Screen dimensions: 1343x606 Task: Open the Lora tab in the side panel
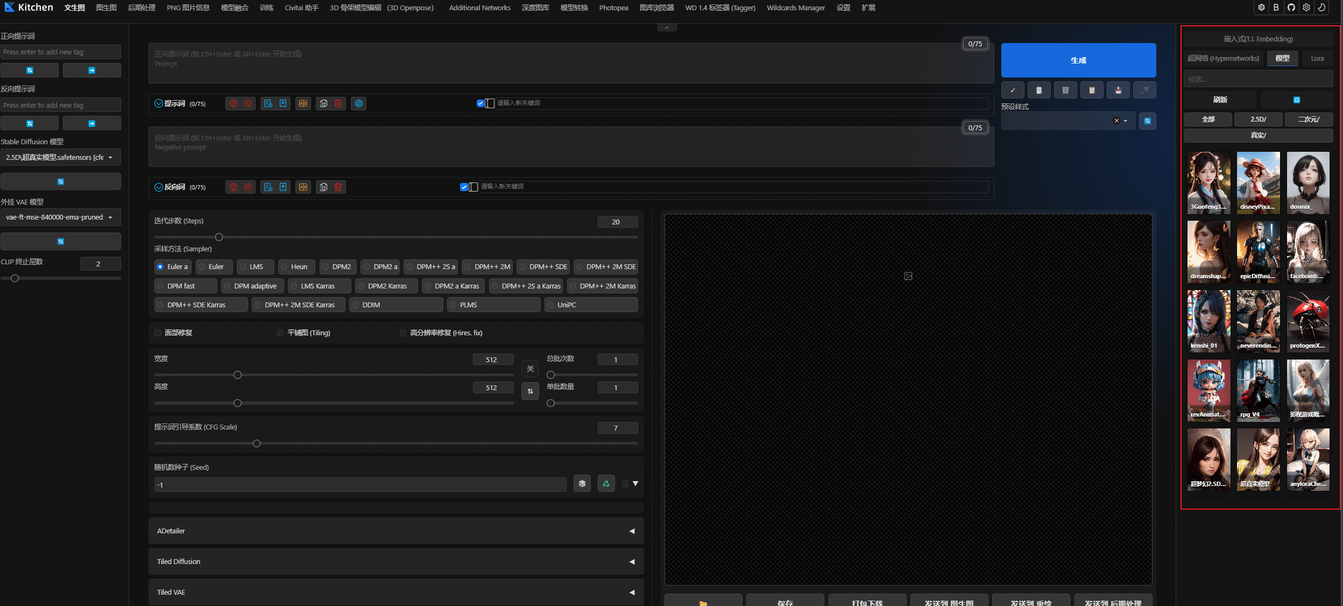[1317, 59]
